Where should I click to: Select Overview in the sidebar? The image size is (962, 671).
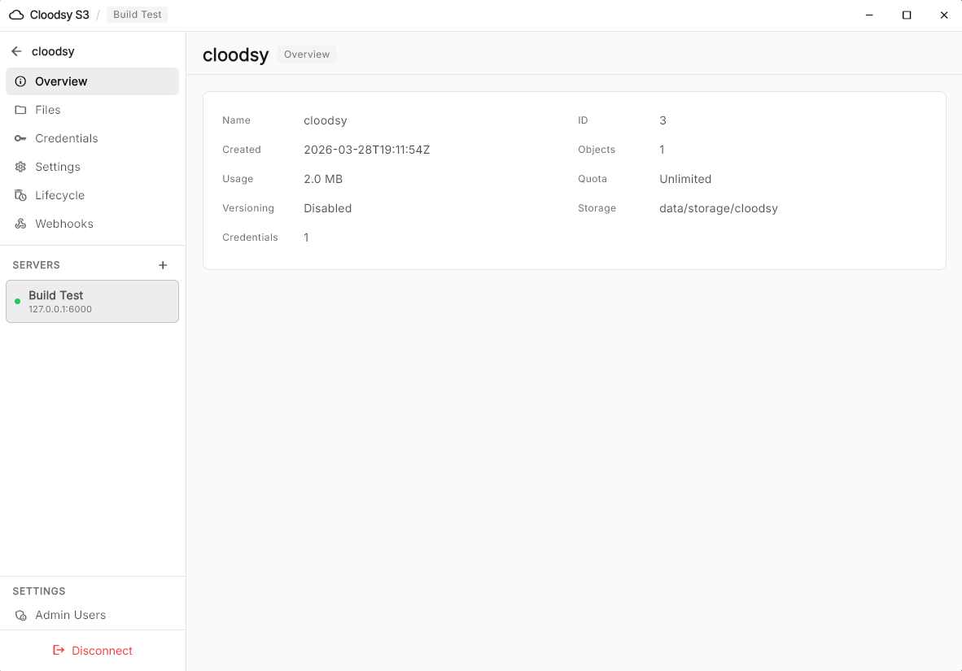[x=61, y=81]
